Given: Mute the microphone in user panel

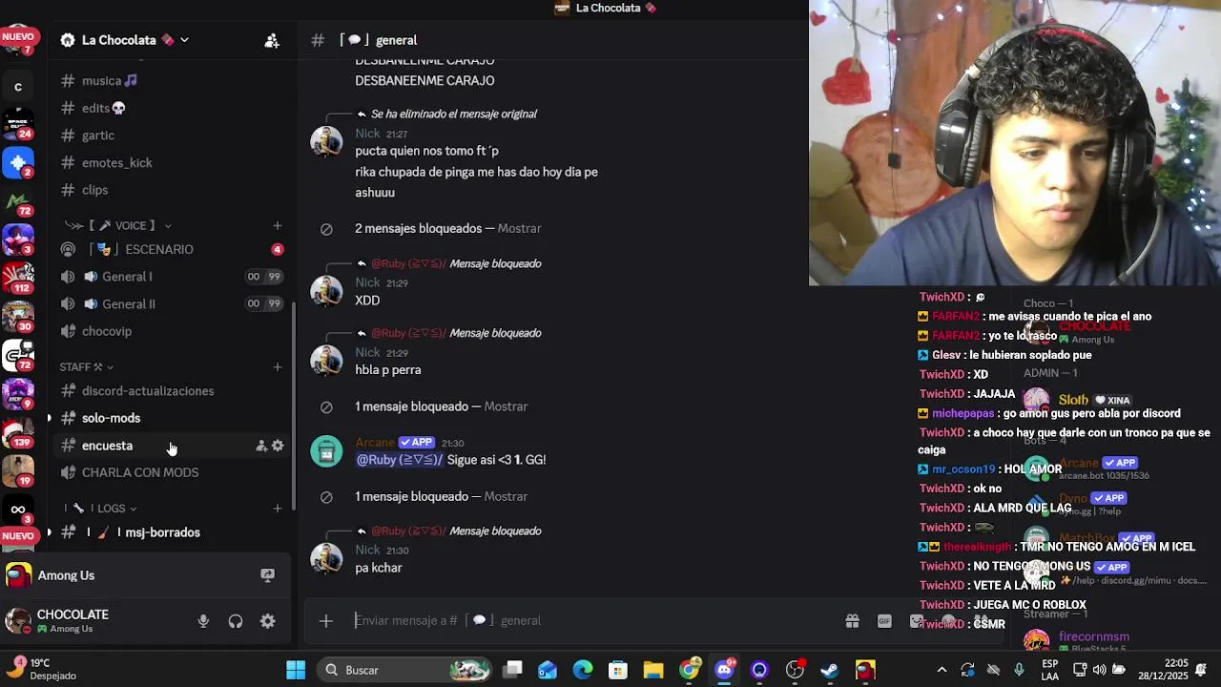Looking at the screenshot, I should [203, 621].
